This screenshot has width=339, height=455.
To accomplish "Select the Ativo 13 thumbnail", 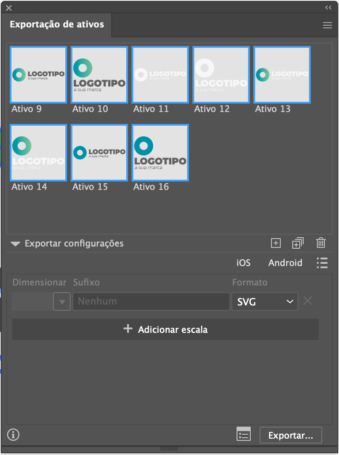I will pyautogui.click(x=282, y=75).
